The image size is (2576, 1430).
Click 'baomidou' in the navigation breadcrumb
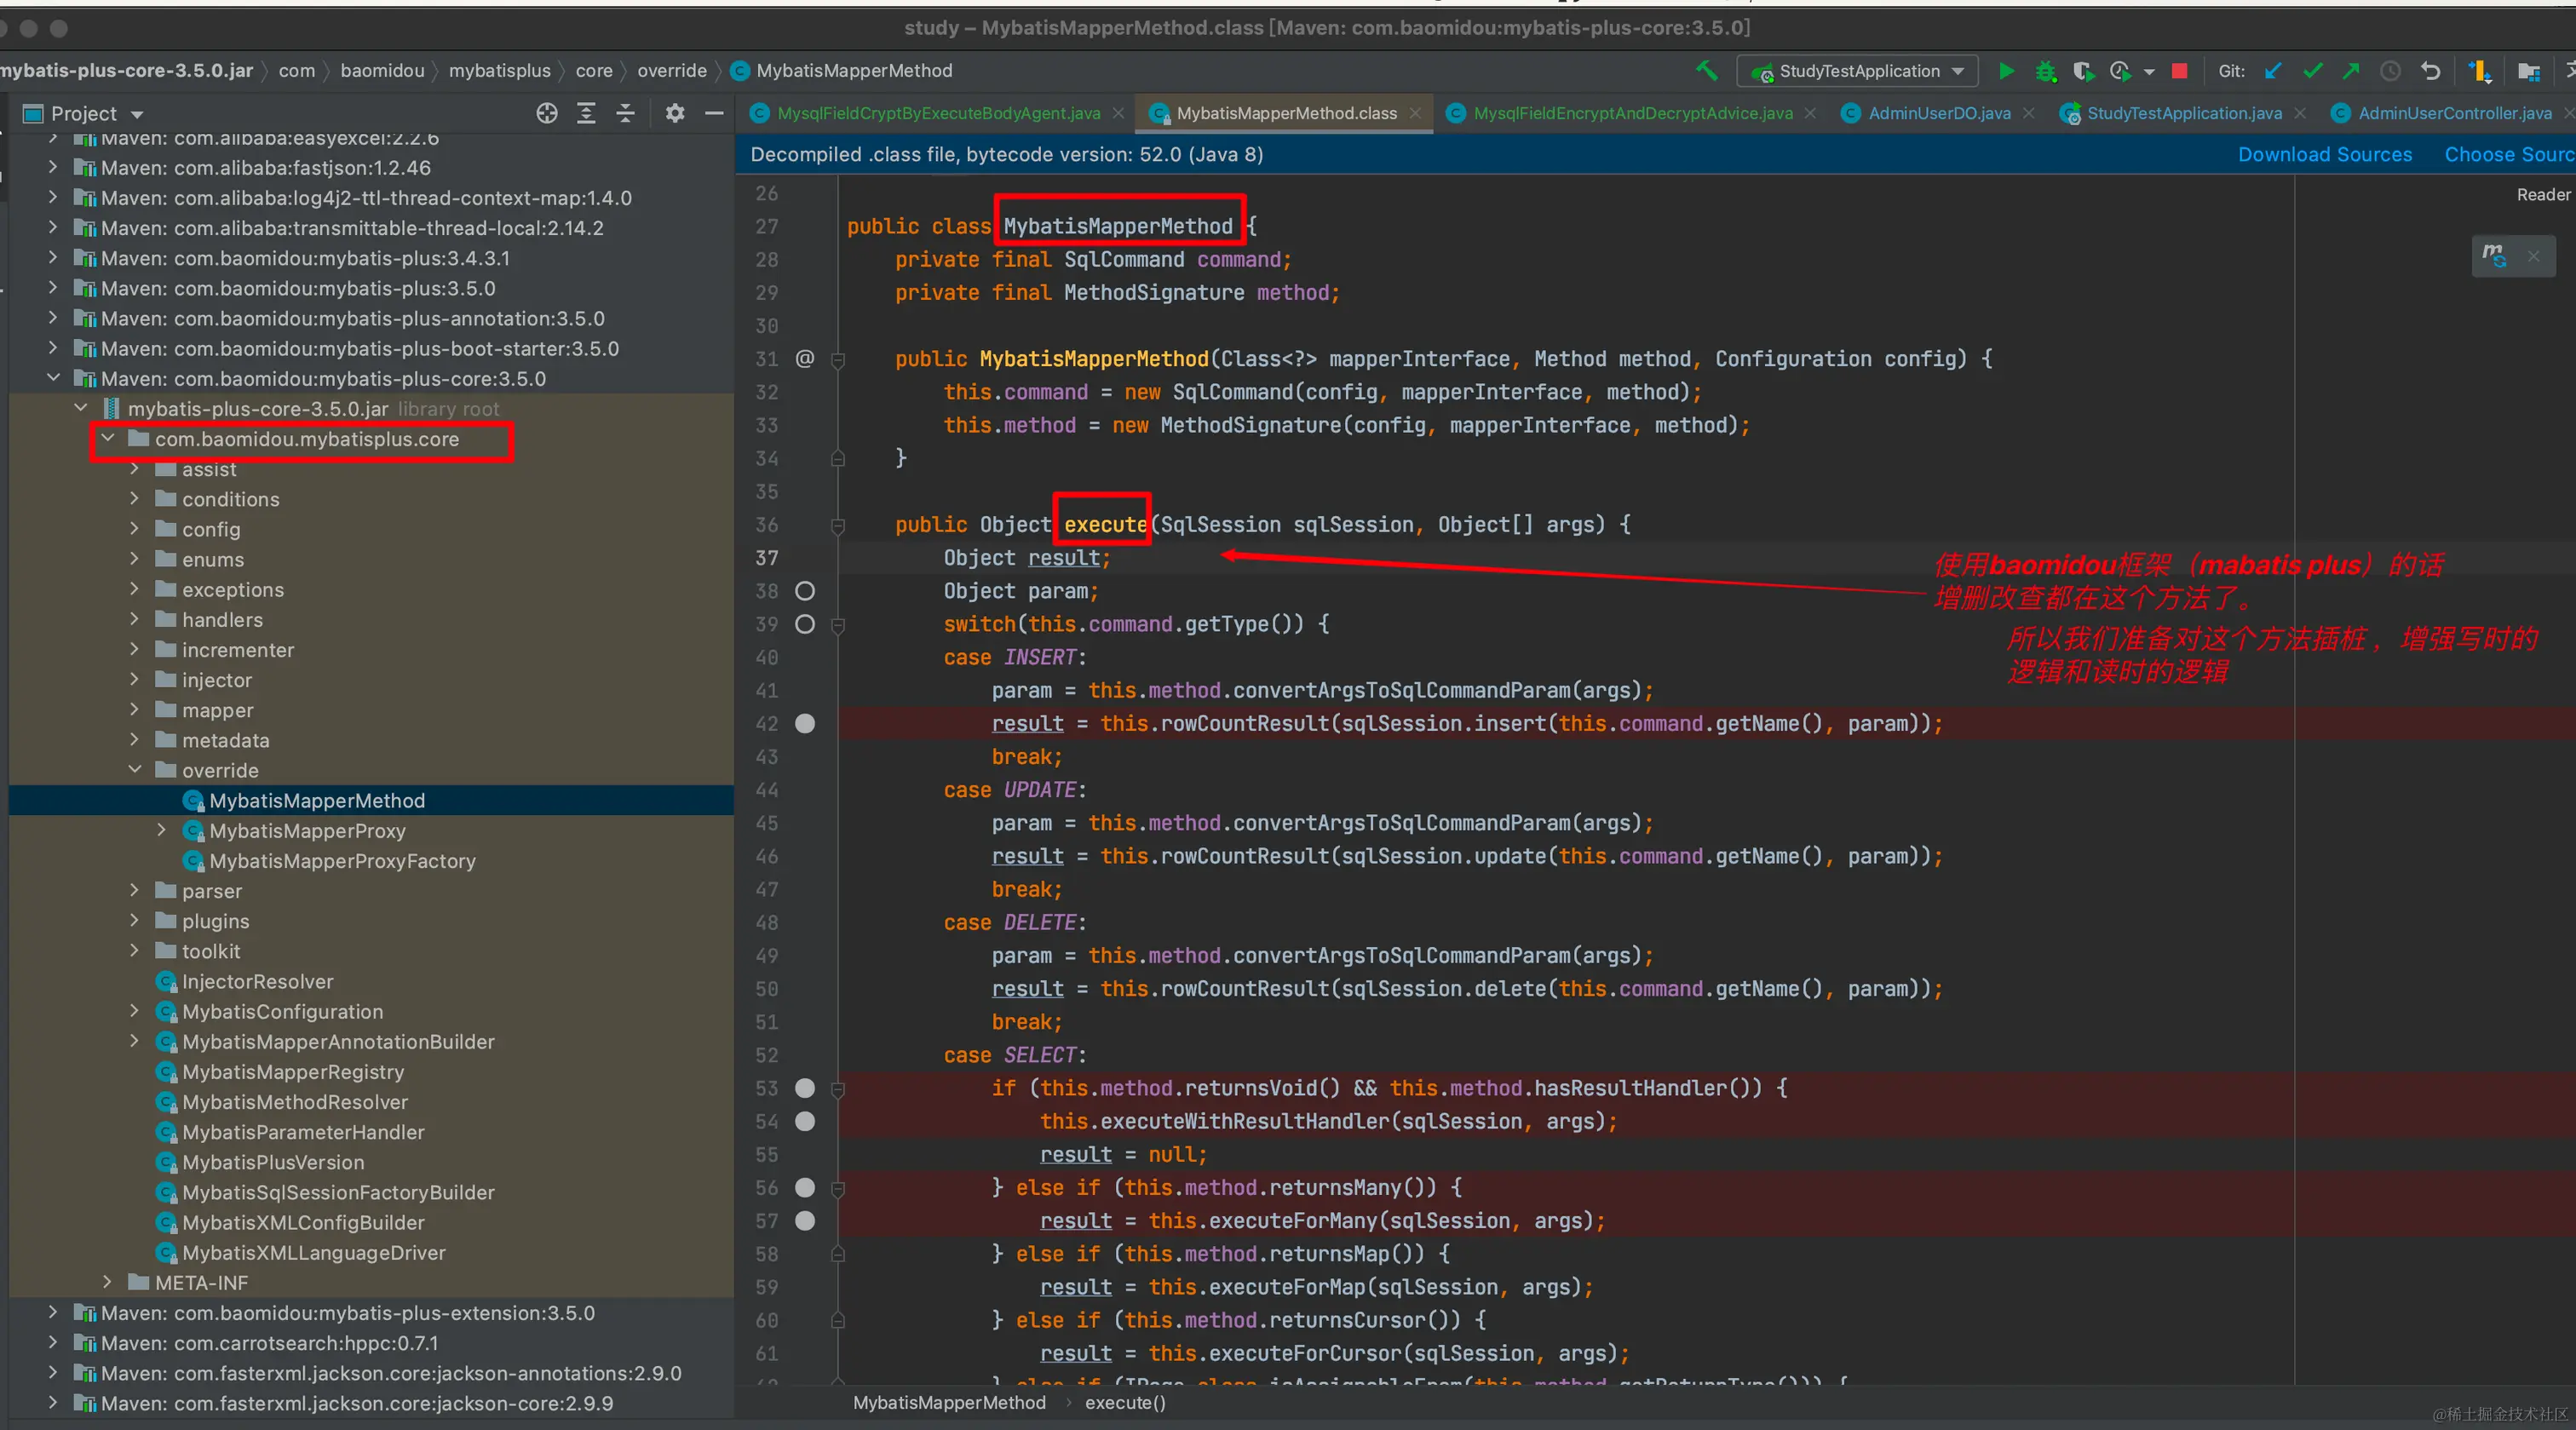pos(382,70)
